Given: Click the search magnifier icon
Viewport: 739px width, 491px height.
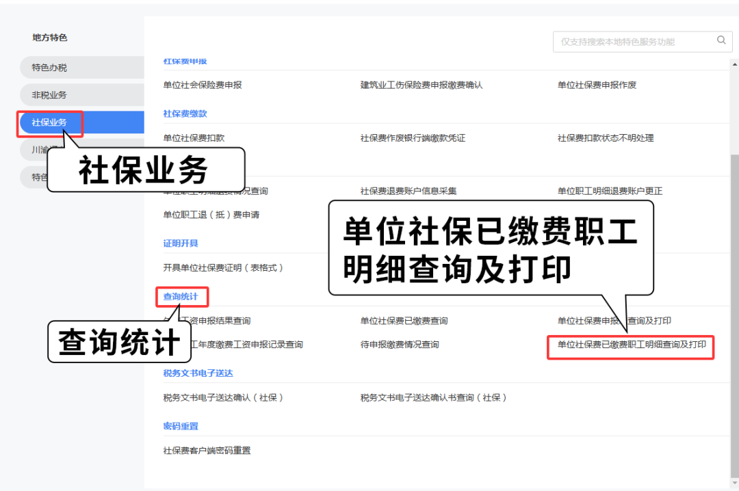Looking at the screenshot, I should click(721, 41).
